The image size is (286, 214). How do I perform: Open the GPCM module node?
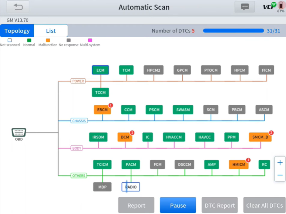182,70
